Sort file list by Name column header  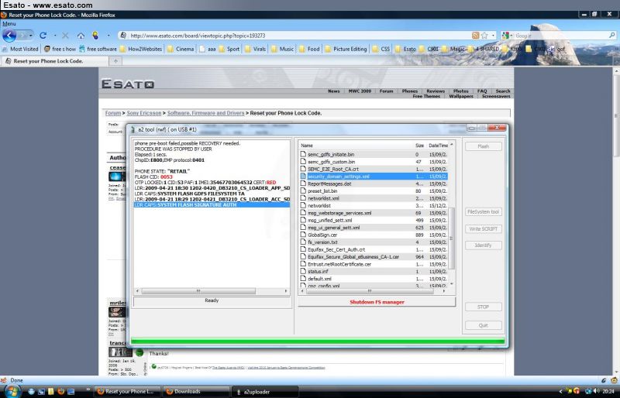pos(356,146)
